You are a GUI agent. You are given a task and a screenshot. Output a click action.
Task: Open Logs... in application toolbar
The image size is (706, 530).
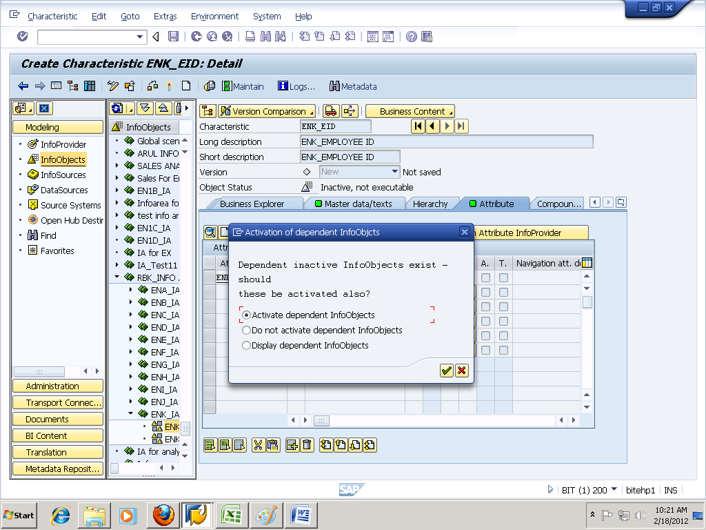[x=296, y=86]
